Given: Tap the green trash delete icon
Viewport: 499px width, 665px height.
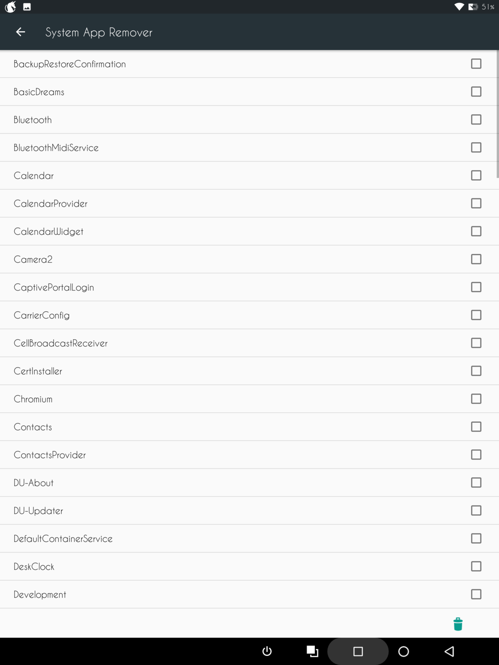Looking at the screenshot, I should (x=458, y=624).
